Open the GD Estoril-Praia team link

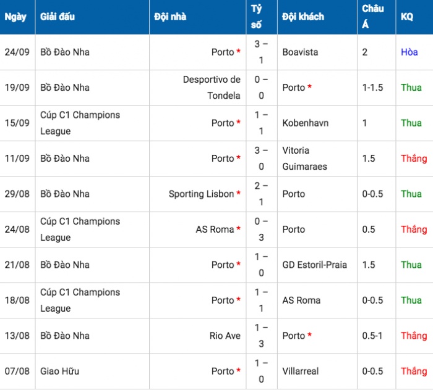point(314,265)
